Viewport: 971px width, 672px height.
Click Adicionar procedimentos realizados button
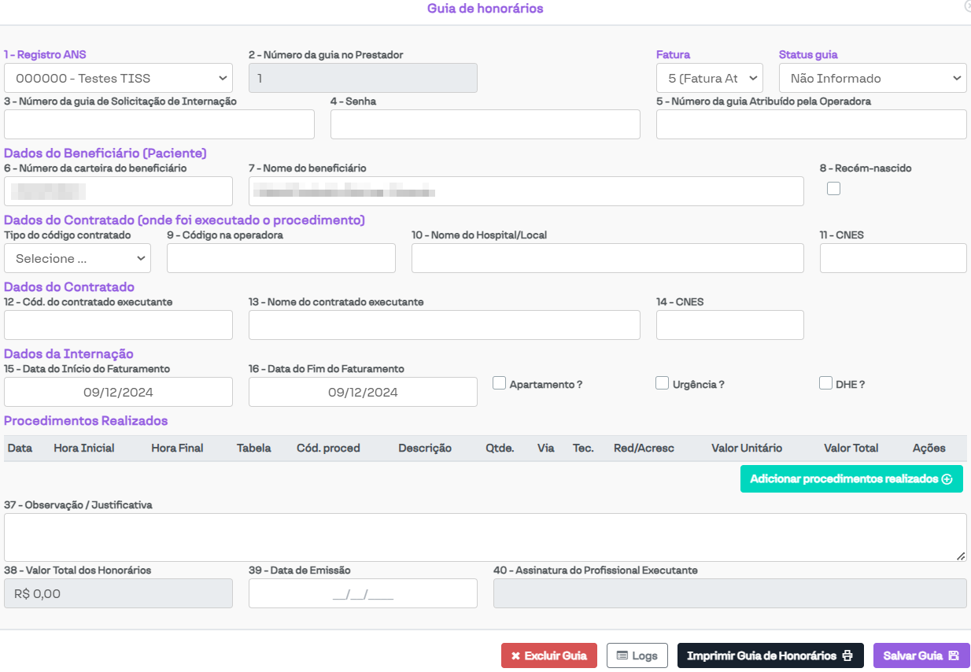point(851,478)
